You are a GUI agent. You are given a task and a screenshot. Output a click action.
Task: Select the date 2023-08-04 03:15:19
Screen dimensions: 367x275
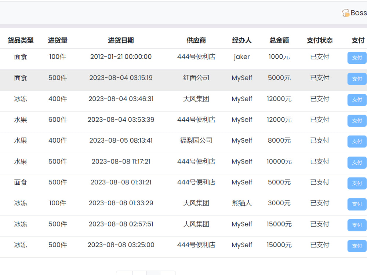(x=121, y=78)
